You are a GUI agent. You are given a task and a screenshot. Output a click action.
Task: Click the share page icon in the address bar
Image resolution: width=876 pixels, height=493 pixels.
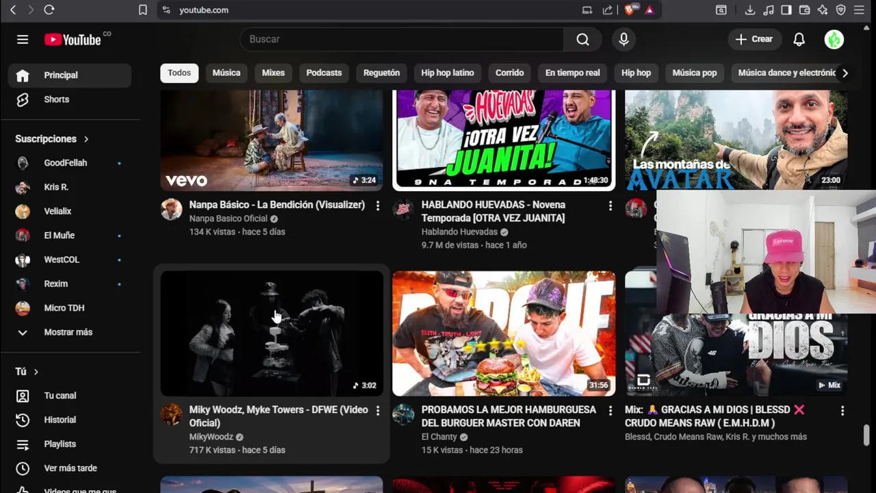(607, 10)
